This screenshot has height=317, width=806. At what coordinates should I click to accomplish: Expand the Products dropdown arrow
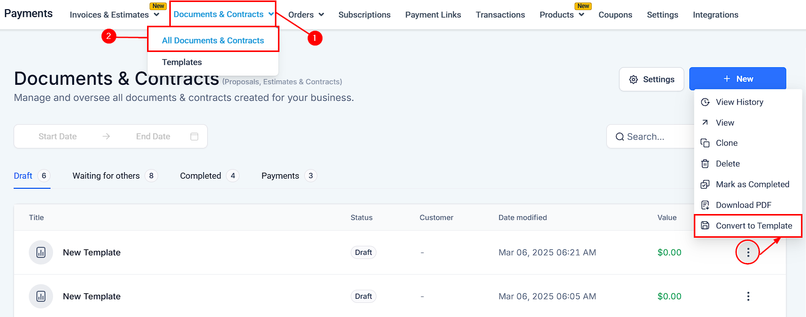pos(581,15)
